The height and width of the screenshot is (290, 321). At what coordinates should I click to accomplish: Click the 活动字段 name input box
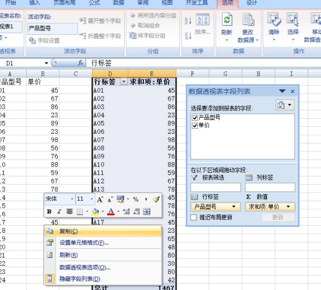(x=52, y=28)
